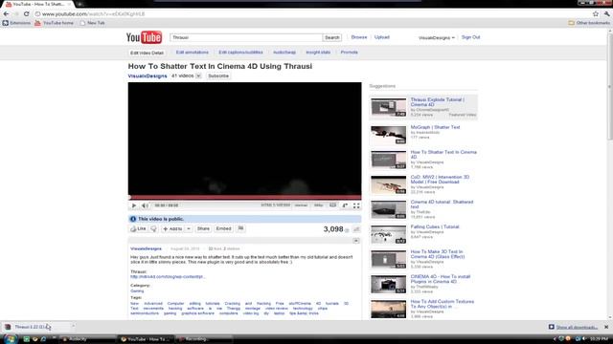Open YouTube home bookmark

(54, 23)
